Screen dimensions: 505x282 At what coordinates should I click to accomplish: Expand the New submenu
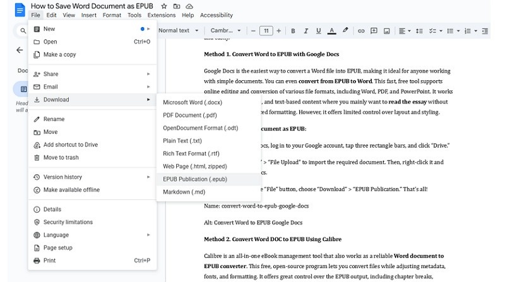coord(92,29)
